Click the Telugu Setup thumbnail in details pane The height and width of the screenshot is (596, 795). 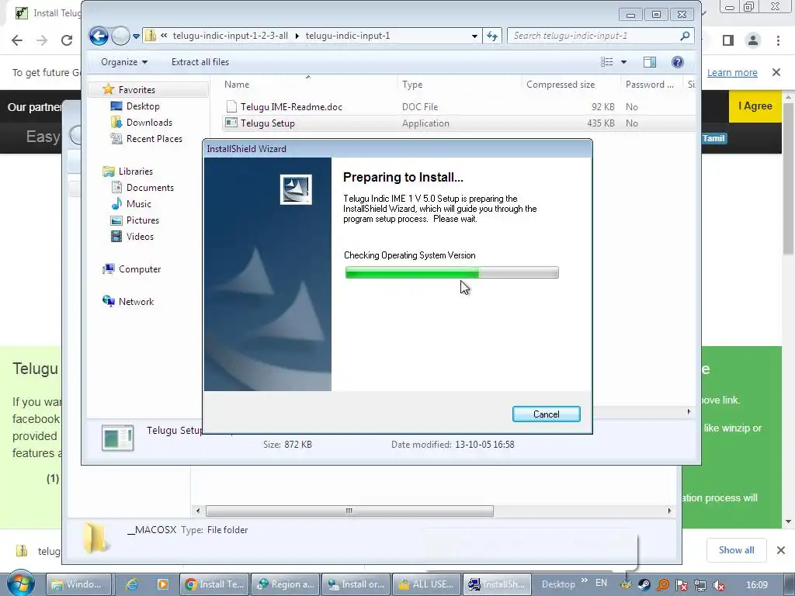[118, 438]
